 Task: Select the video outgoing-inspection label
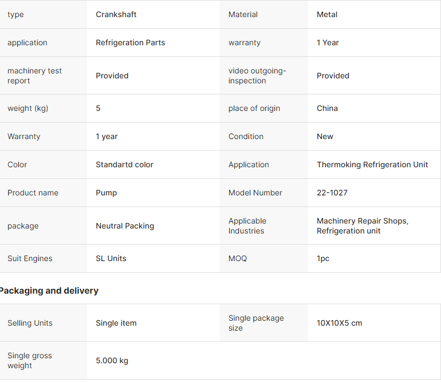click(x=257, y=76)
